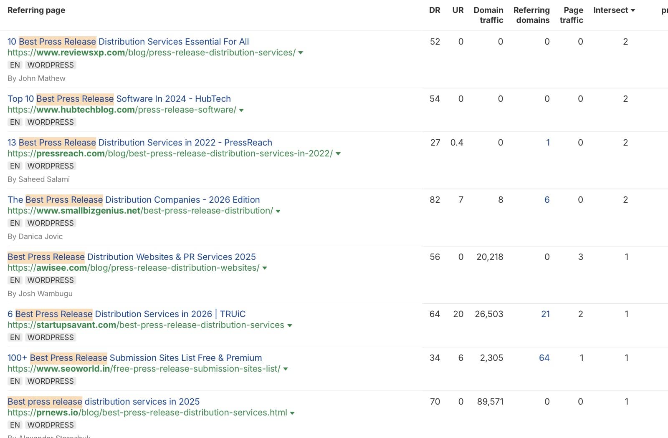Image resolution: width=668 pixels, height=438 pixels.
Task: Click referring domains value 6 for smallbizgenius.net
Action: pyautogui.click(x=547, y=200)
